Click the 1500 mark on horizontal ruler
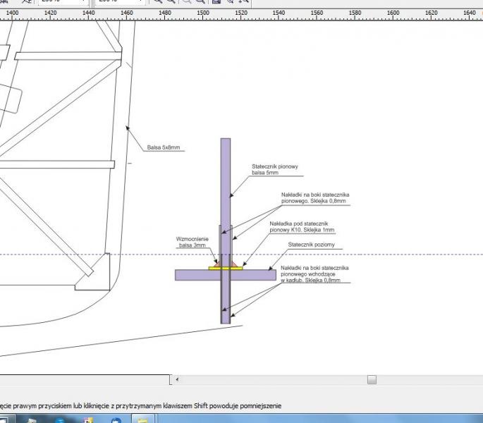This screenshot has height=423, width=483. click(202, 13)
